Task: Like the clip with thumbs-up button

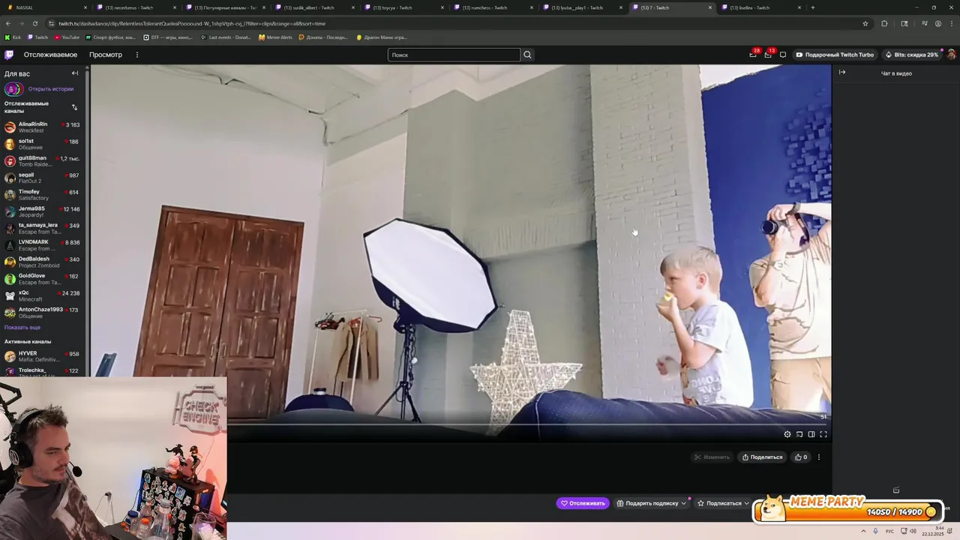Action: 801,457
